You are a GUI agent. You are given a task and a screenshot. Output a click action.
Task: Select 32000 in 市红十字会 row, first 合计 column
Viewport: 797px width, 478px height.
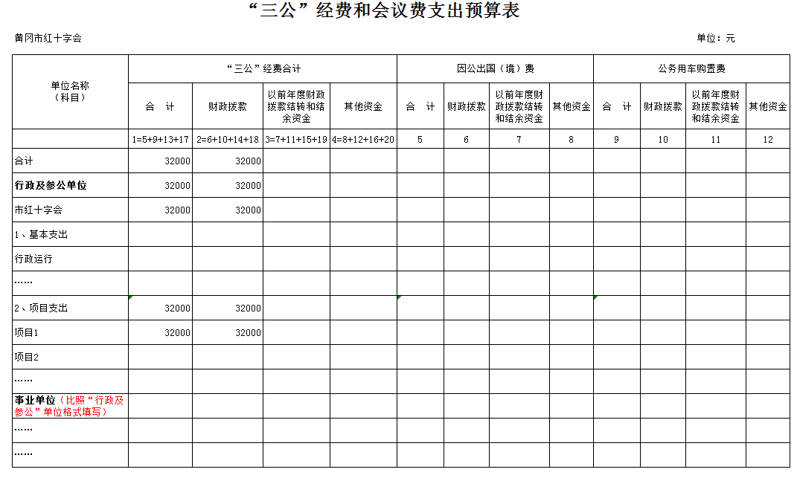point(177,210)
